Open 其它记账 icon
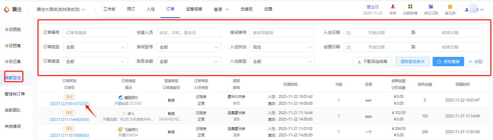This screenshot has width=493, height=140. [x=431, y=6]
